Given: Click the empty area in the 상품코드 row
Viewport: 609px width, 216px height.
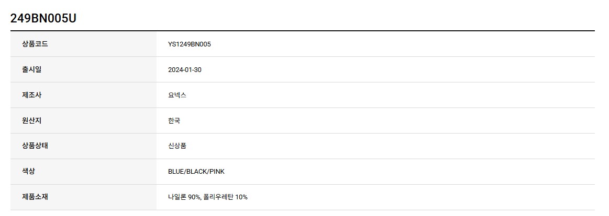Looking at the screenshot, I should pos(403,44).
